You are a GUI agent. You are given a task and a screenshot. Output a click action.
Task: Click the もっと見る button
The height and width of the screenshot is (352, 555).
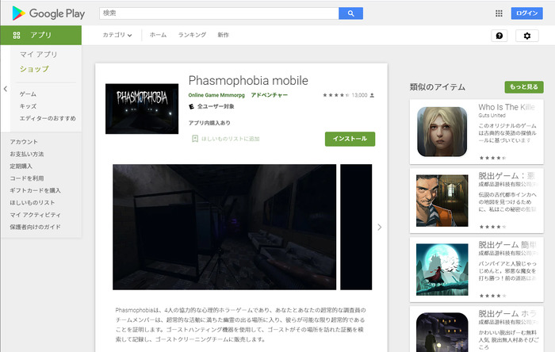point(524,87)
